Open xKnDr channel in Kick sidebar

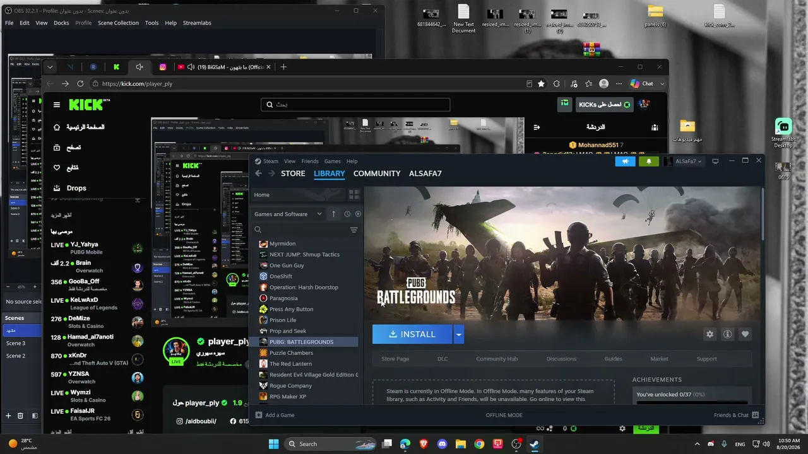(97, 359)
